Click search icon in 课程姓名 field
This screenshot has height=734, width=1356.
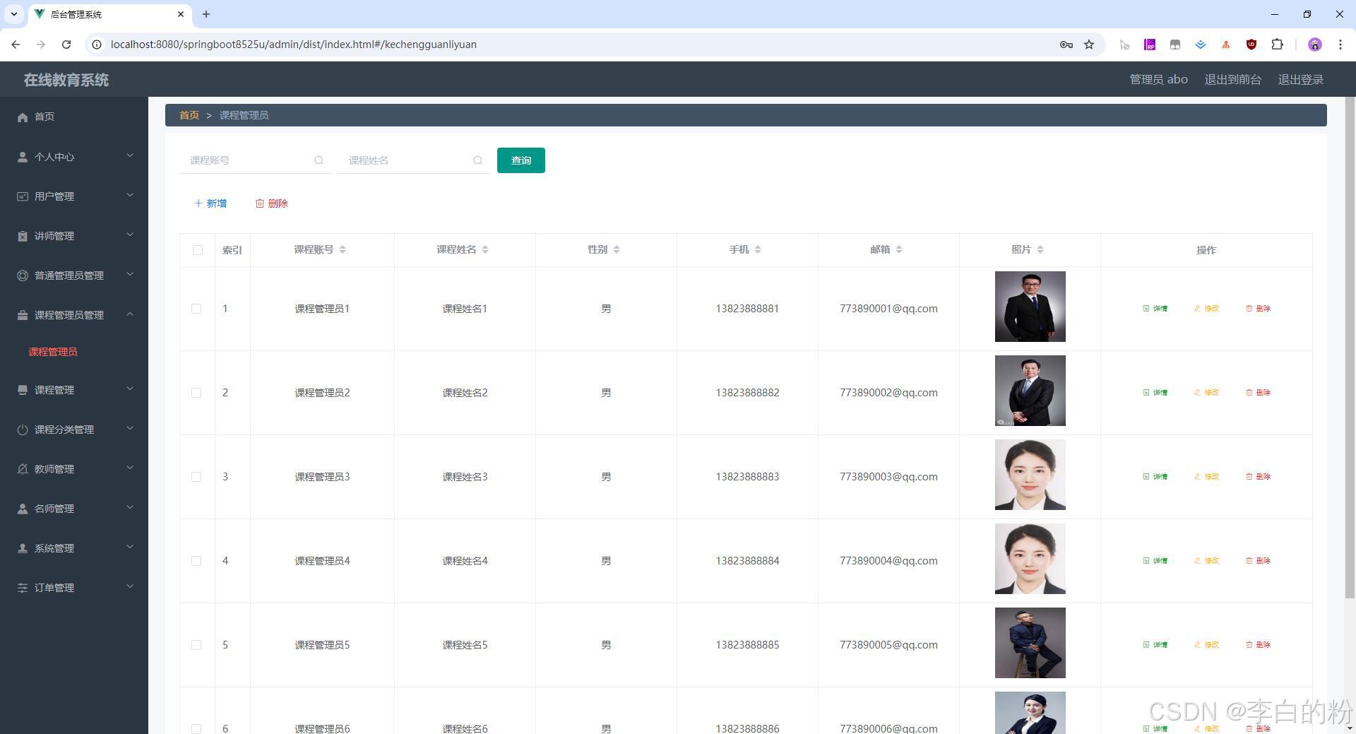coord(477,160)
